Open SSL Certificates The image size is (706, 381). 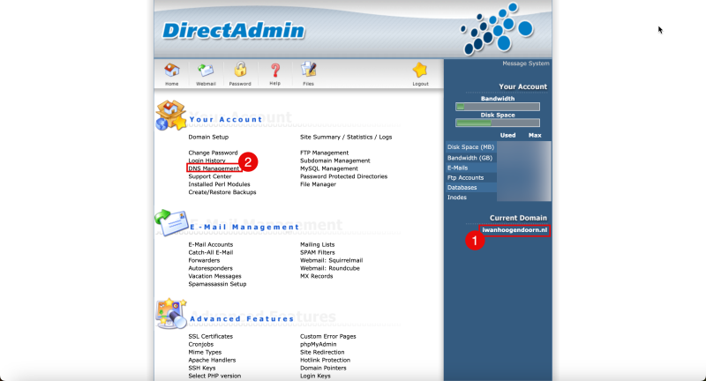click(x=210, y=336)
